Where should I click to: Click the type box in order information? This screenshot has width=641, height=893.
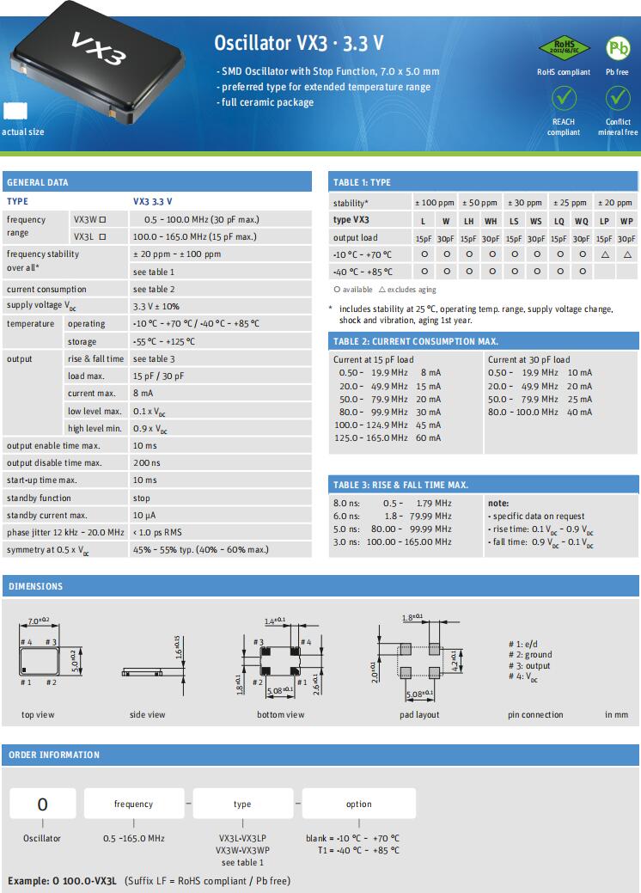tap(242, 804)
